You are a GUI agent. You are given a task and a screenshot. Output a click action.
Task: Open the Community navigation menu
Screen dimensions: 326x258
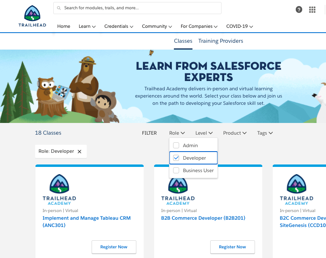point(157,26)
